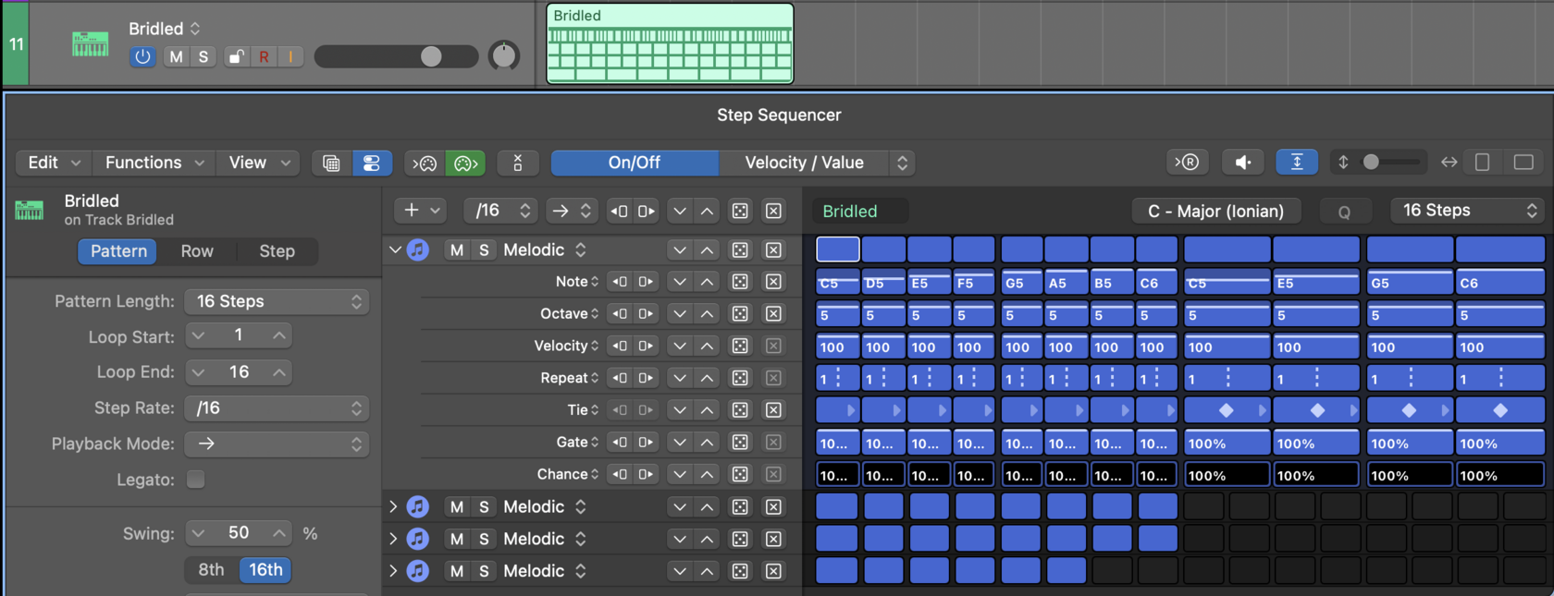Select the wide step width button

1523,163
